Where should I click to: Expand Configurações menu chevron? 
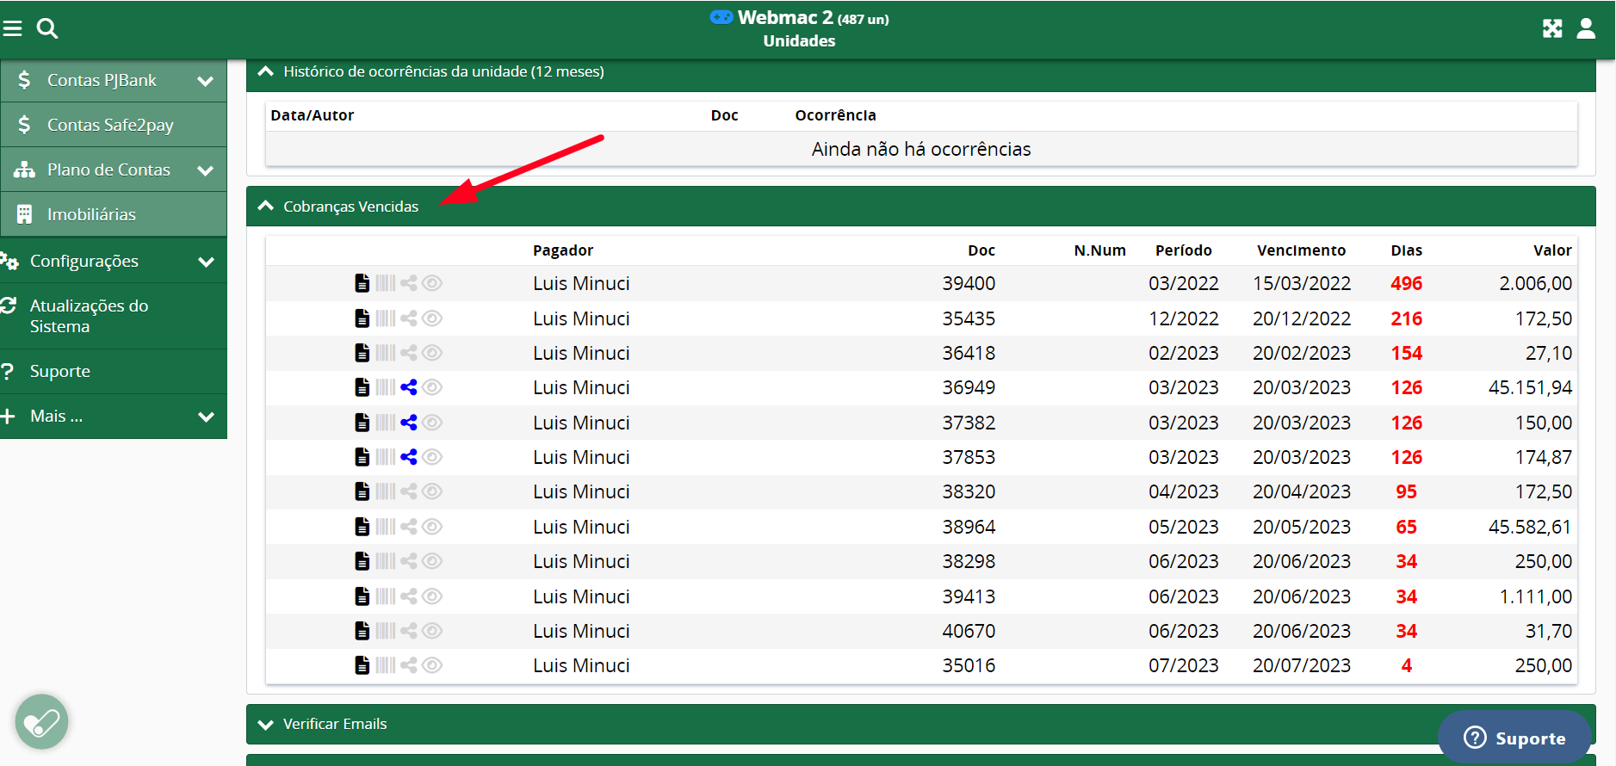(206, 262)
